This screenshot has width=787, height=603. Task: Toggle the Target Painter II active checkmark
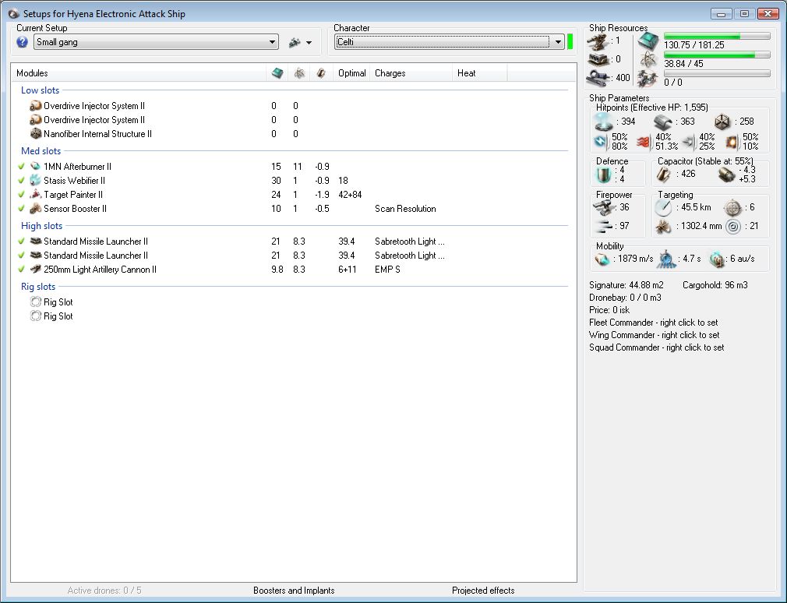21,195
